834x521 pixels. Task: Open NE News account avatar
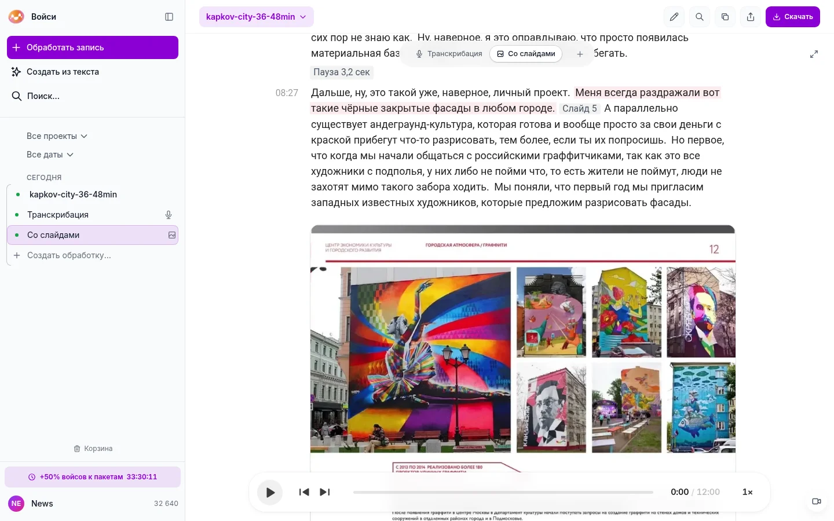pyautogui.click(x=16, y=504)
